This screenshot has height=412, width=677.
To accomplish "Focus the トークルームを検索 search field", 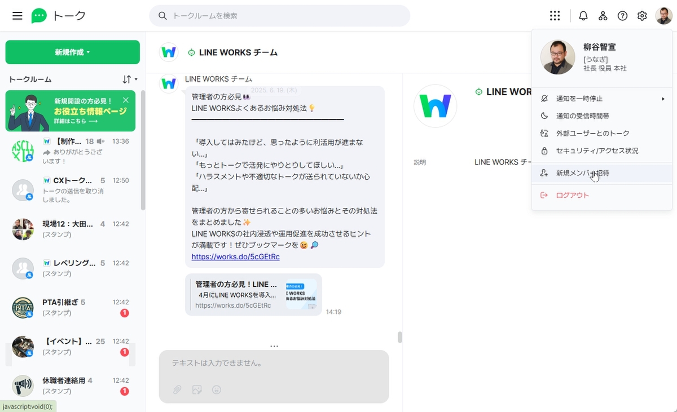I will [x=280, y=16].
